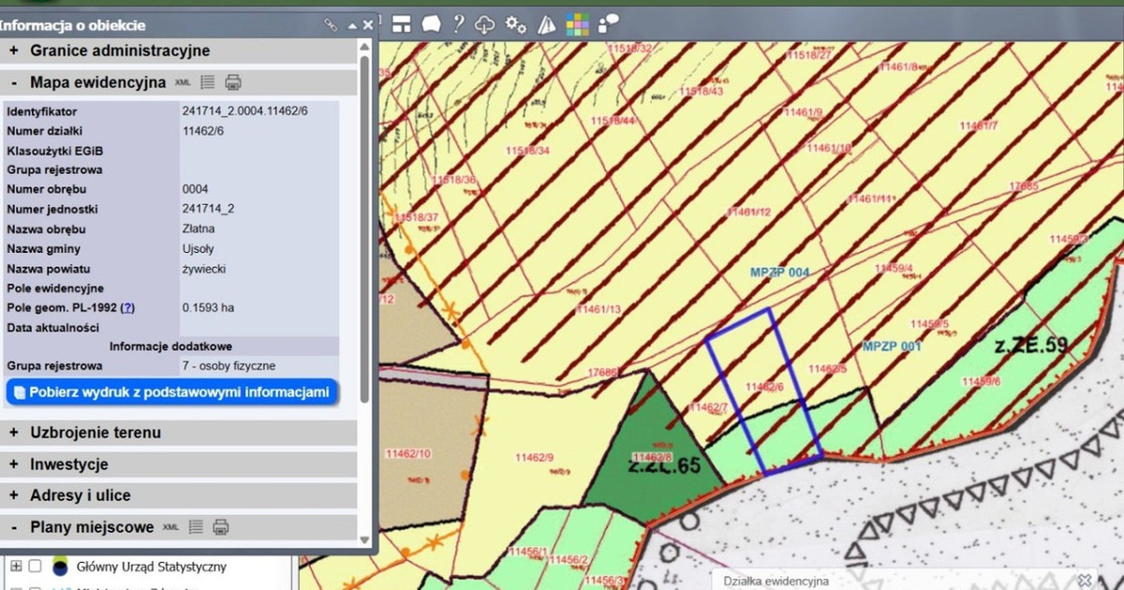The width and height of the screenshot is (1124, 590).
Task: Expand the Granice administracyjne section
Action: tap(14, 51)
